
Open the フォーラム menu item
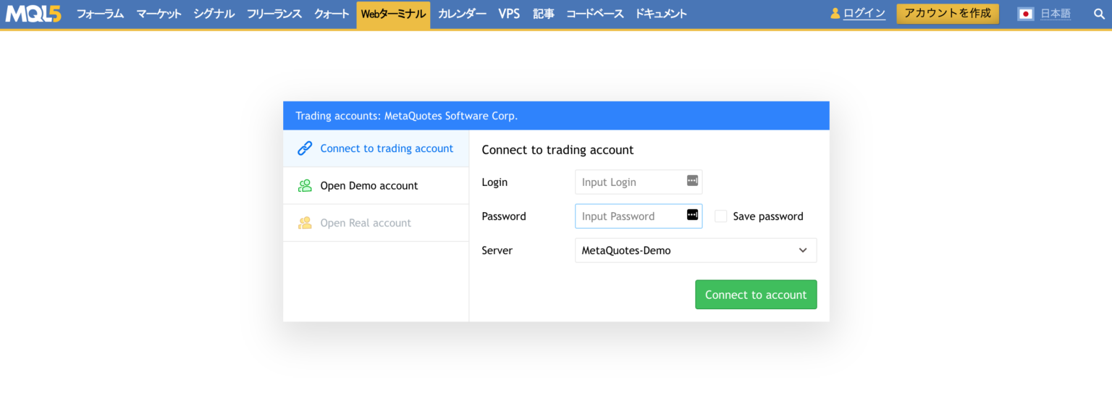100,14
